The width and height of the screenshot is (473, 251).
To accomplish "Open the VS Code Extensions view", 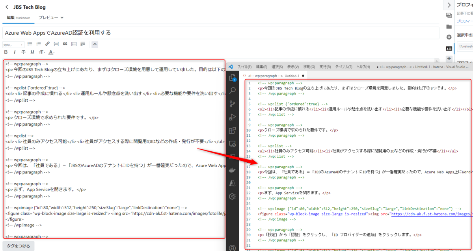I will [233, 130].
